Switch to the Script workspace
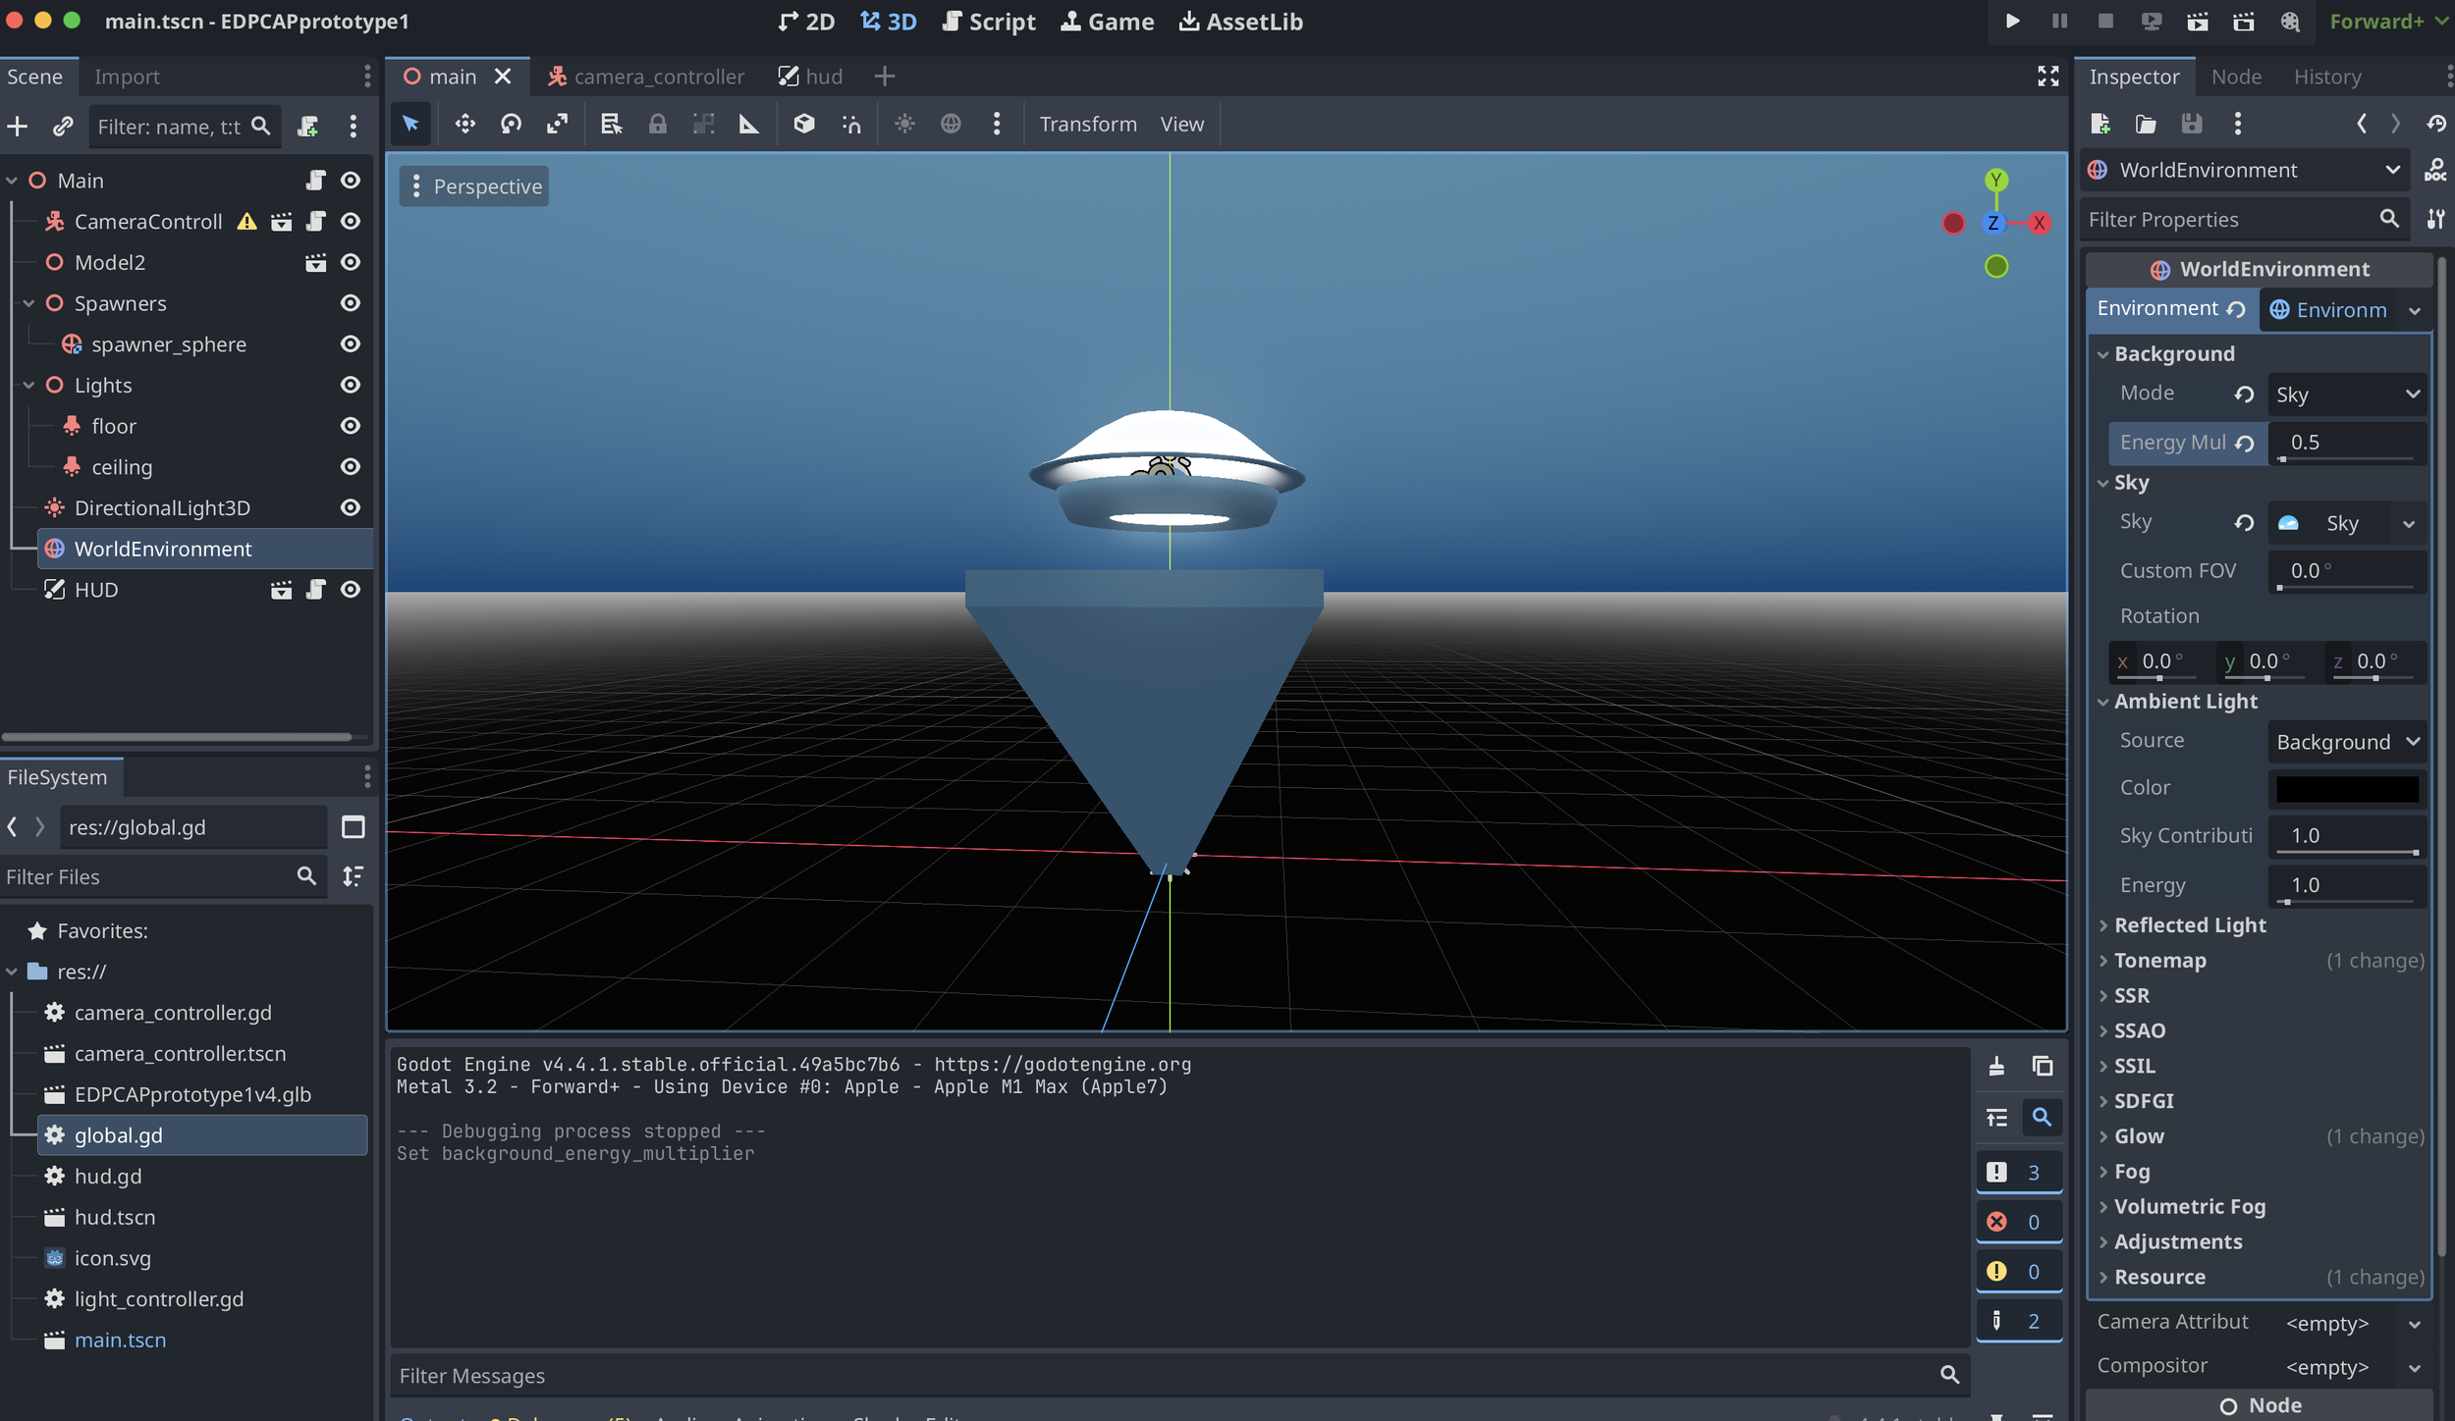 pyautogui.click(x=988, y=22)
